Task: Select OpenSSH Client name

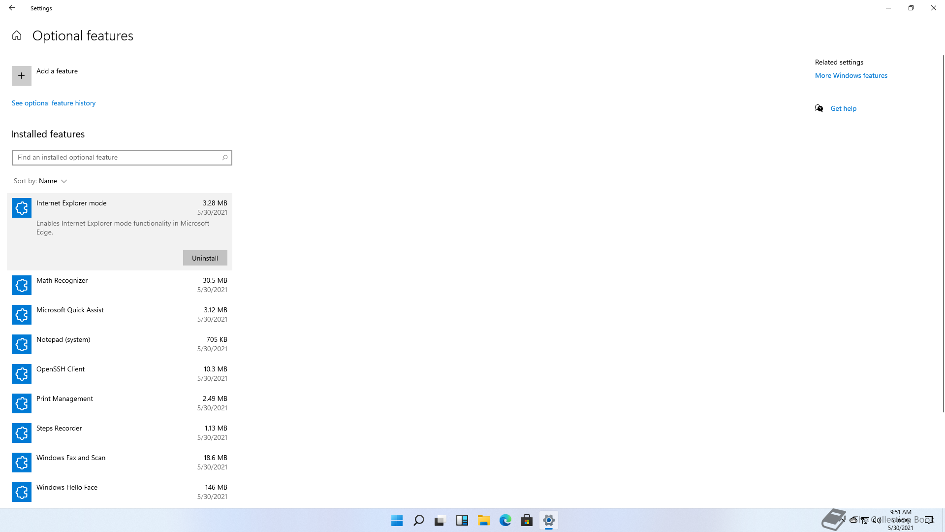Action: click(x=61, y=369)
